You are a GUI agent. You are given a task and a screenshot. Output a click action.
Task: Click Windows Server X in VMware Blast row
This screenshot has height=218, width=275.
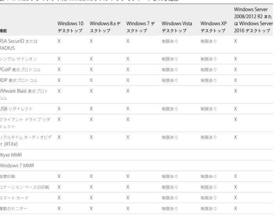[x=236, y=91]
